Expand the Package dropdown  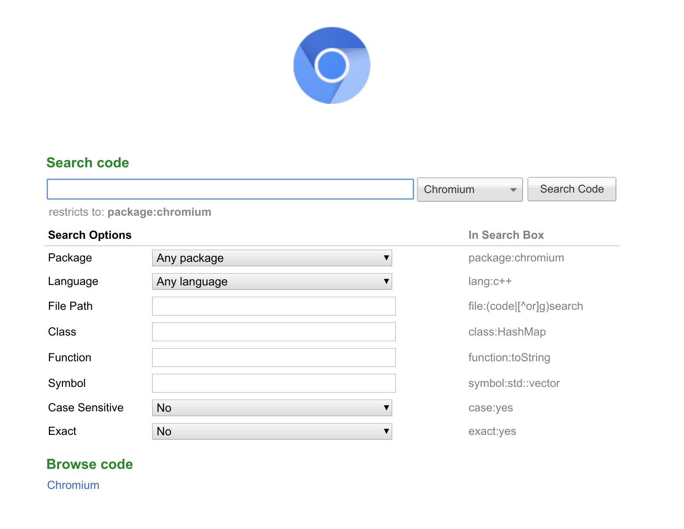click(x=272, y=258)
